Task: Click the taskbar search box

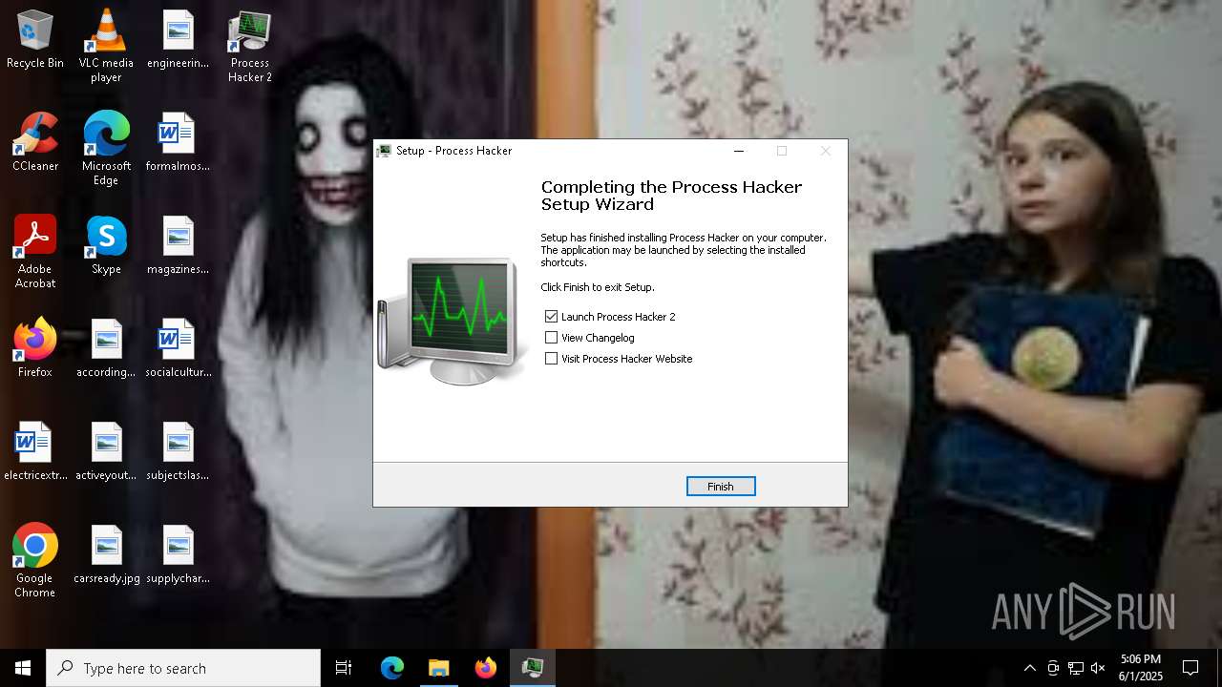Action: click(183, 668)
